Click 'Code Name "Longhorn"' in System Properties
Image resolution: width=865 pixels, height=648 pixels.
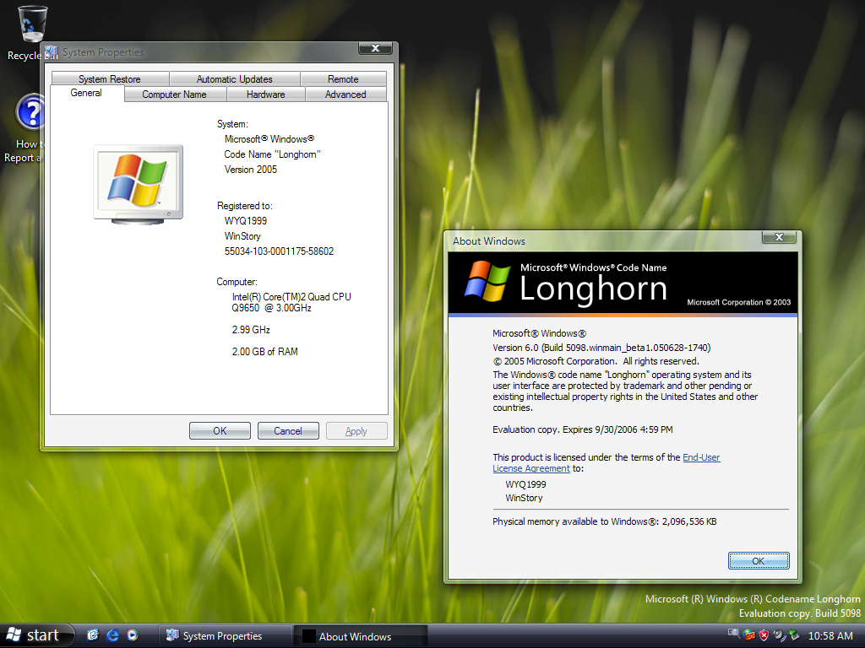pyautogui.click(x=273, y=154)
